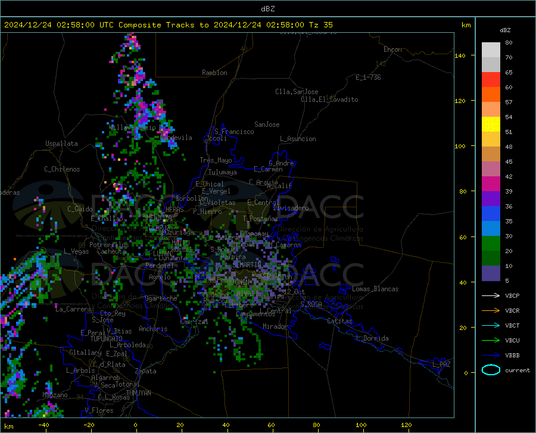The width and height of the screenshot is (536, 433).
Task: Click the 'Manzano' map label
Action: pos(55,395)
